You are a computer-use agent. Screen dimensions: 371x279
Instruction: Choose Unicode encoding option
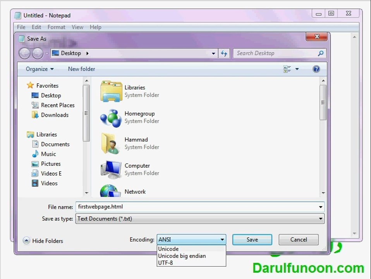point(191,249)
